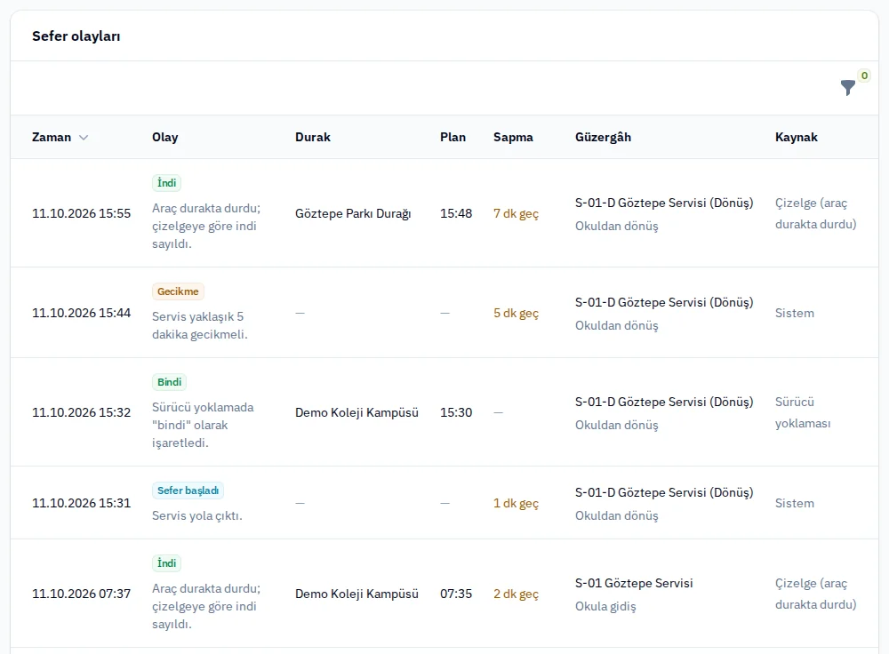The image size is (889, 654).
Task: Click the Gecikme event badge
Action: pos(178,291)
